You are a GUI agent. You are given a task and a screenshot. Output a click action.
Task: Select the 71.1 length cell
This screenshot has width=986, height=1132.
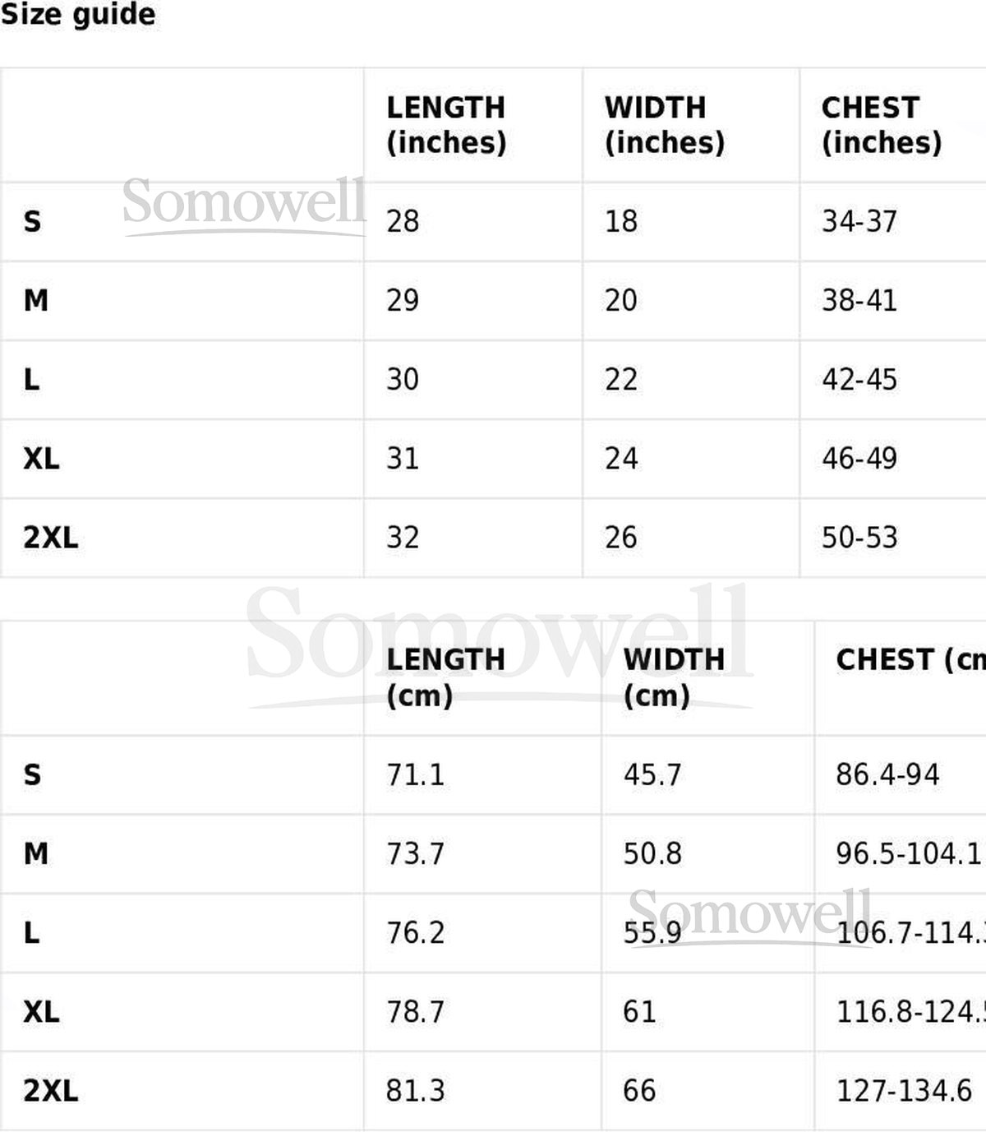[x=415, y=774]
